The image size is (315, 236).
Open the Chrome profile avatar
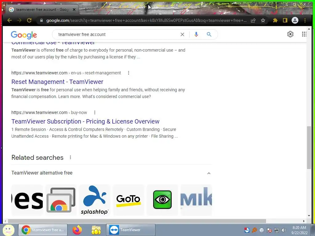pyautogui.click(x=295, y=20)
